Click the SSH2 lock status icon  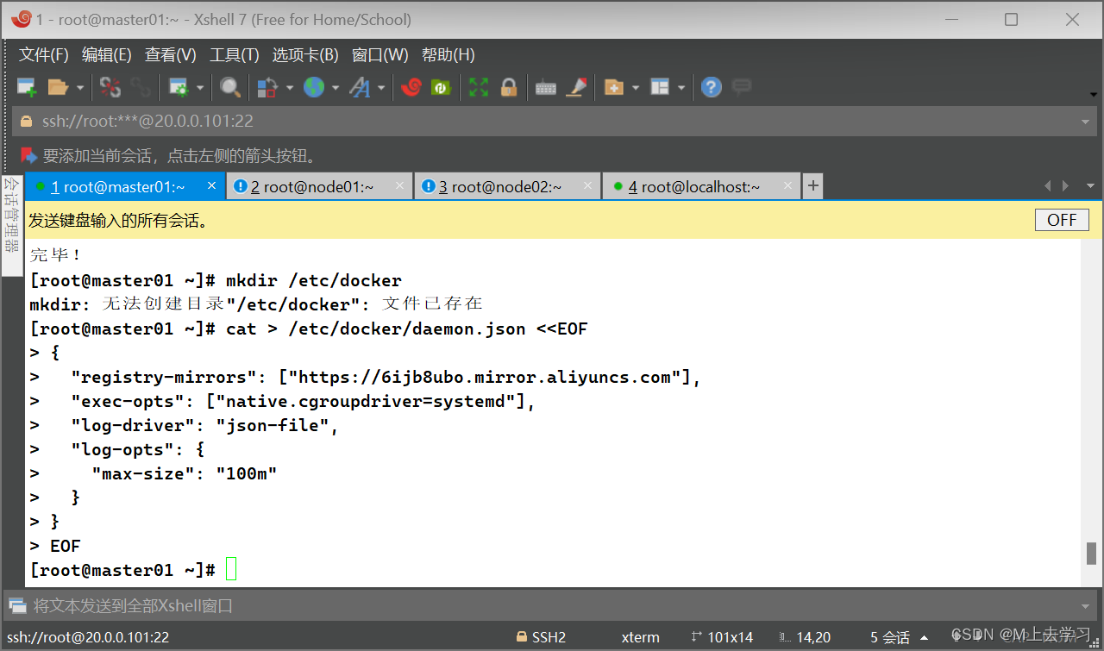pyautogui.click(x=521, y=638)
